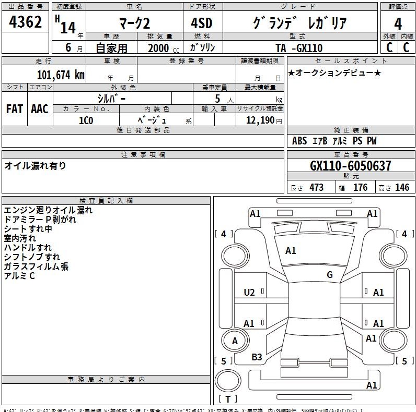Viewport: 416px width, 412px height.
Task: Select the mileage 101,674 km
Action: point(61,75)
